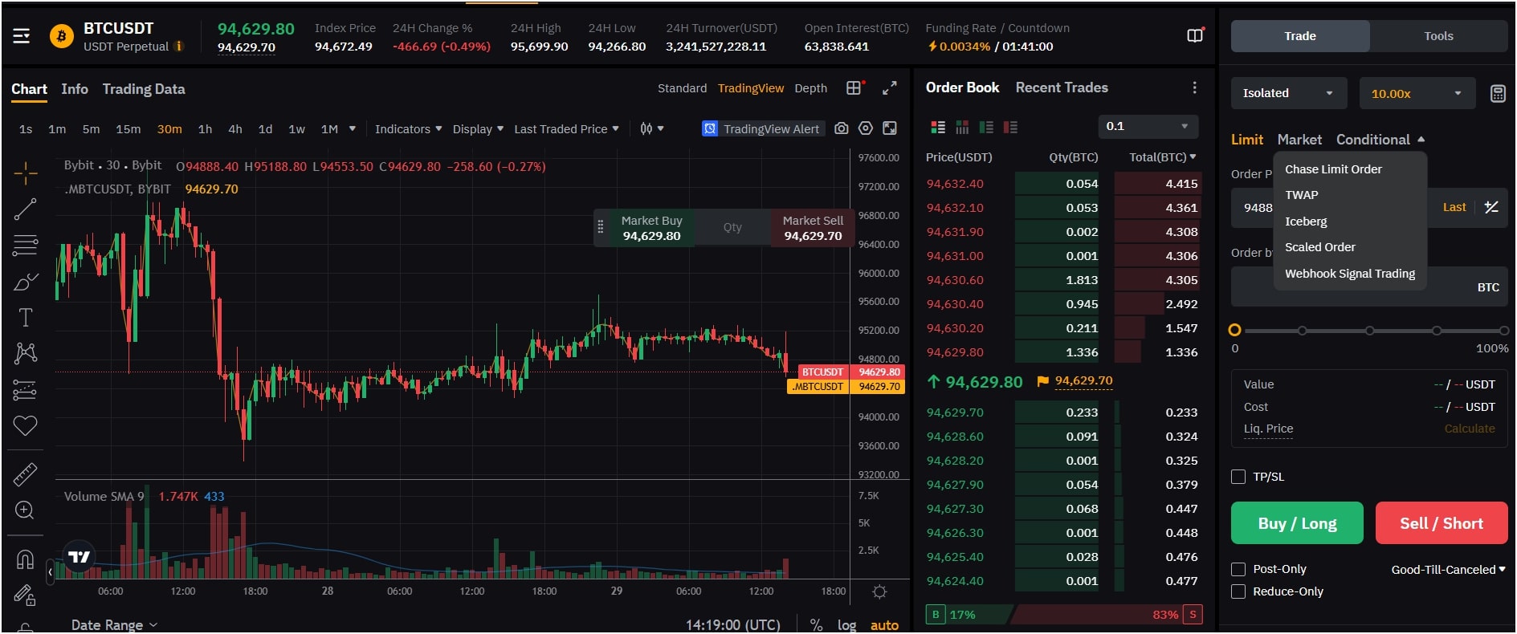Toggle log scale on the chart
This screenshot has height=634, width=1517.
846,625
